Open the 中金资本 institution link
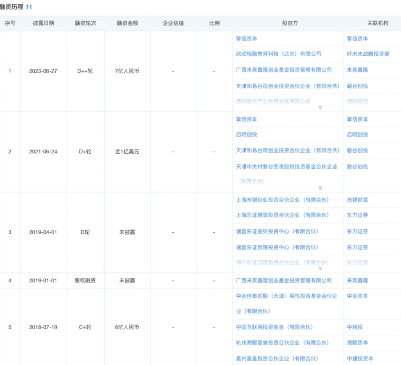This screenshot has width=401, height=365. point(357,296)
